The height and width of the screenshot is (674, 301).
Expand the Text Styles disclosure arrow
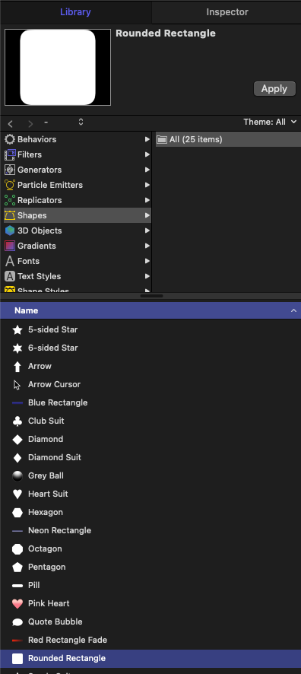pyautogui.click(x=147, y=276)
